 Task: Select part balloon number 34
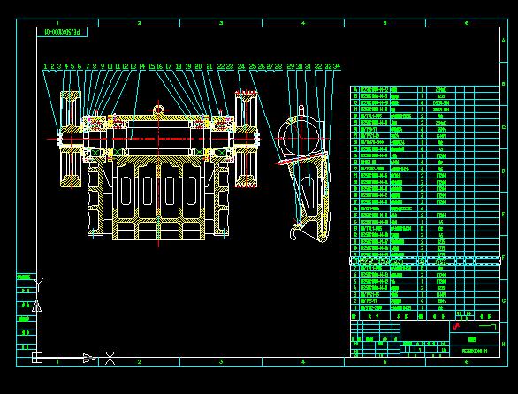(337, 66)
